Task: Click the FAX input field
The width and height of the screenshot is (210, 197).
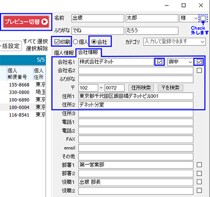Action: click(136, 139)
